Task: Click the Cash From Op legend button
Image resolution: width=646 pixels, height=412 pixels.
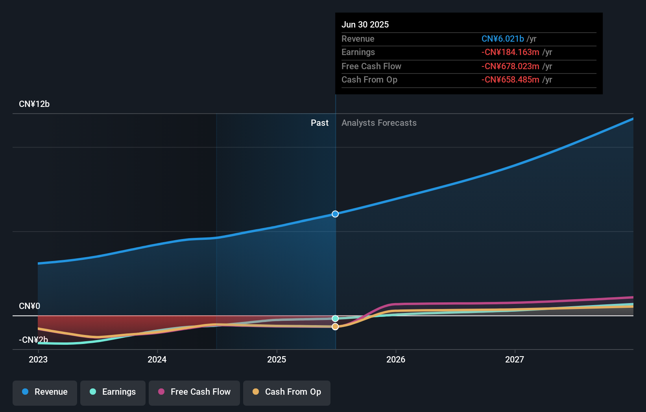Action: coord(286,392)
